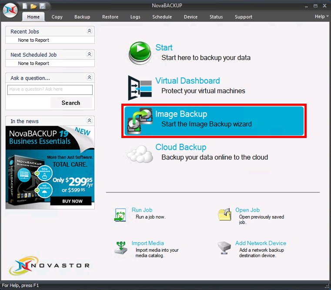Click the Add Network Device icon

pyautogui.click(x=224, y=247)
